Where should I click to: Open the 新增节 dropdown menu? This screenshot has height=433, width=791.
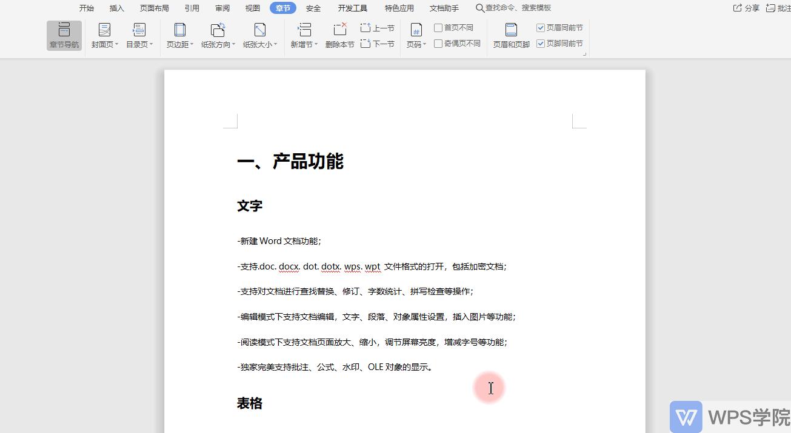point(303,35)
